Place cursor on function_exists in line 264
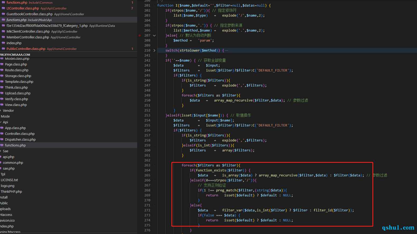The image size is (417, 234). [x=211, y=170]
